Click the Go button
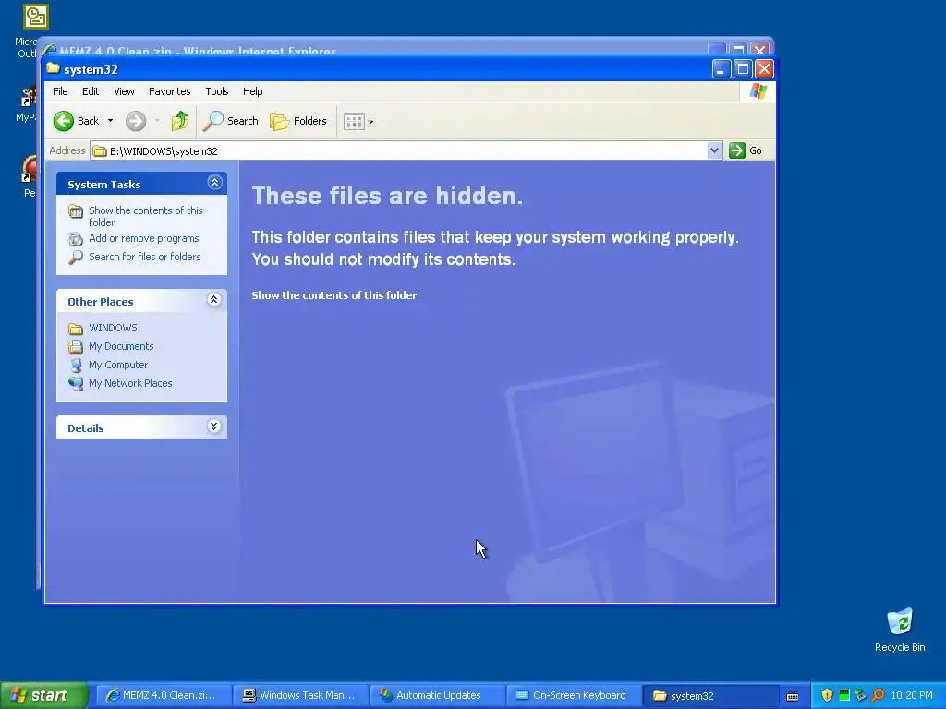Screen dimensions: 946x709 (746, 150)
